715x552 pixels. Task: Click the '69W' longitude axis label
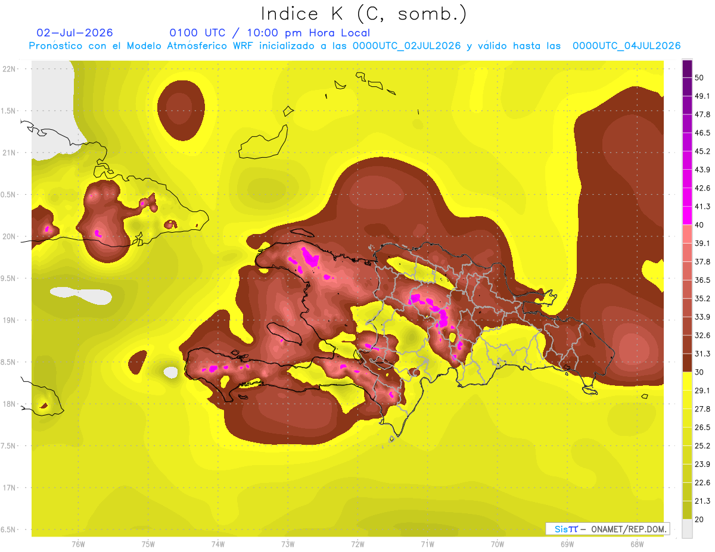567,544
